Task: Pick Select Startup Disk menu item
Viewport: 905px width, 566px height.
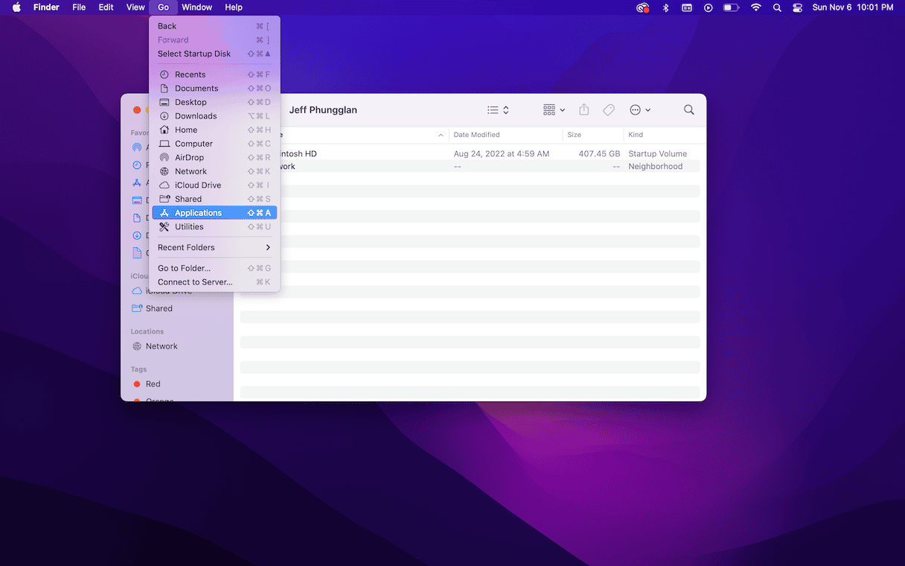Action: pos(214,54)
